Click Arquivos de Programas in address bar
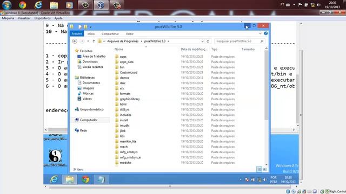The width and height of the screenshot is (346, 194). pyautogui.click(x=123, y=41)
